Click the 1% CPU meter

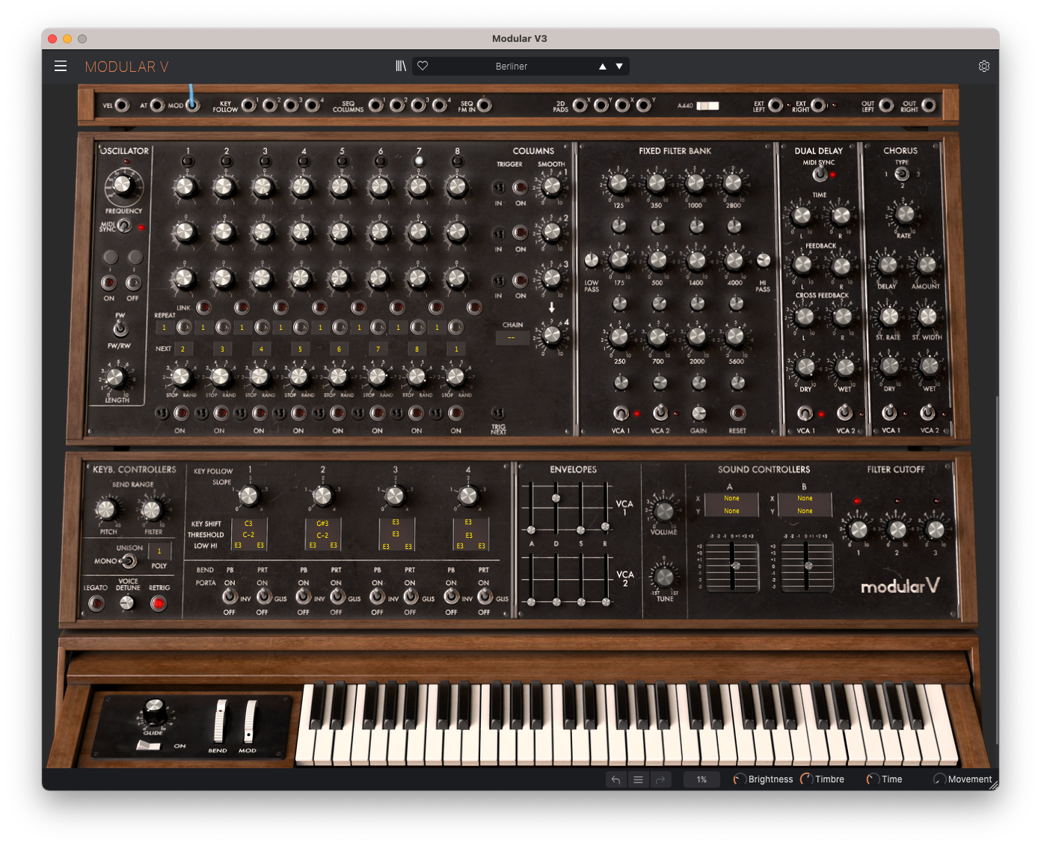tap(701, 779)
